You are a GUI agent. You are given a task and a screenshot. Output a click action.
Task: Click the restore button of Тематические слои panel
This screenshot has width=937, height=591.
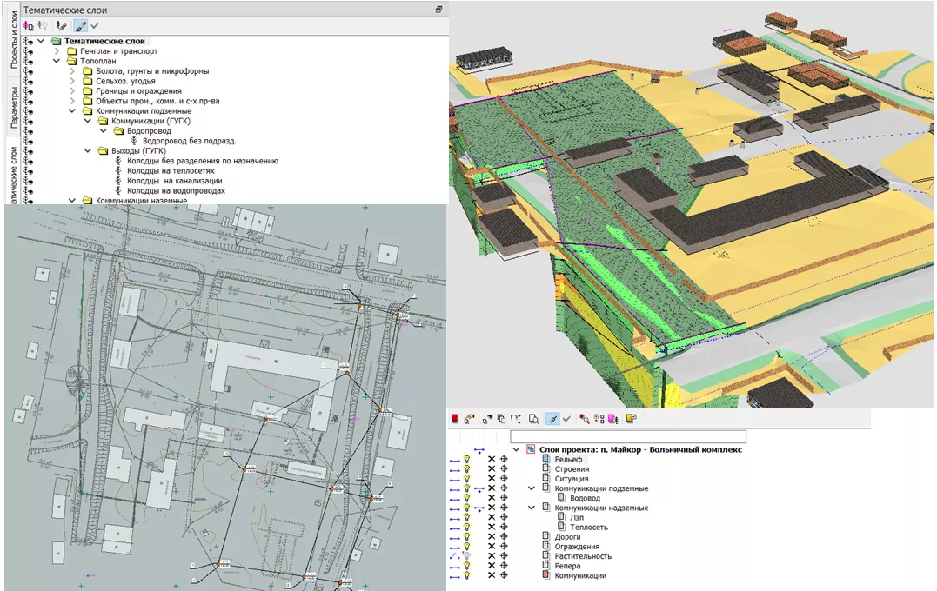(439, 9)
